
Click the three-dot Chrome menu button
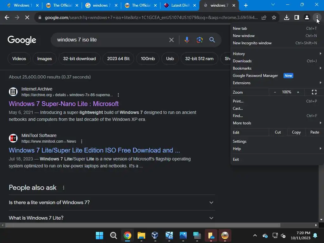(x=317, y=18)
